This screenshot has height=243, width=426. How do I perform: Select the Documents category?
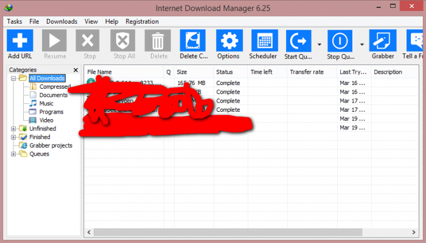(x=54, y=95)
